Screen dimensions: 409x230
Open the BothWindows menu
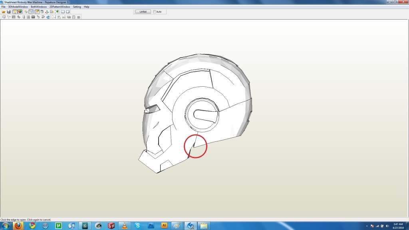click(39, 7)
